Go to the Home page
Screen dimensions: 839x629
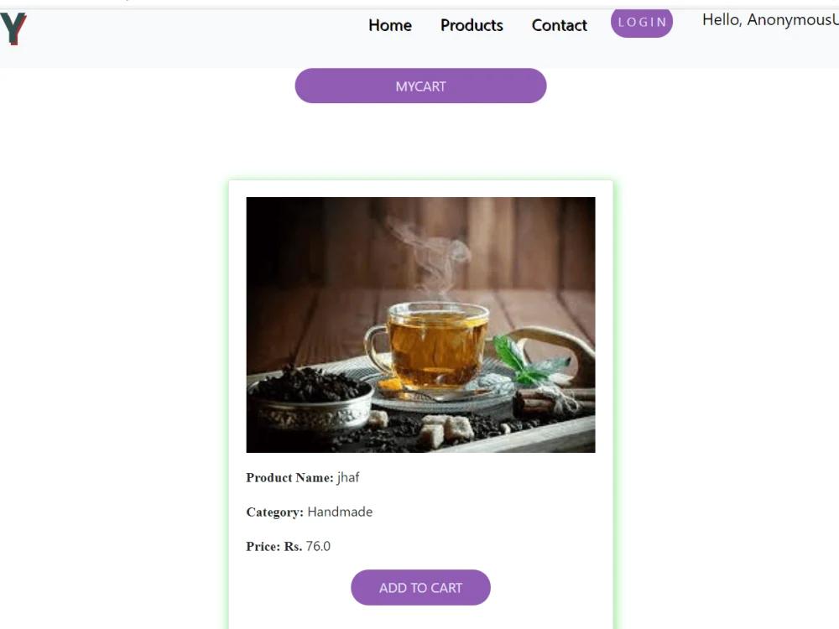(390, 25)
